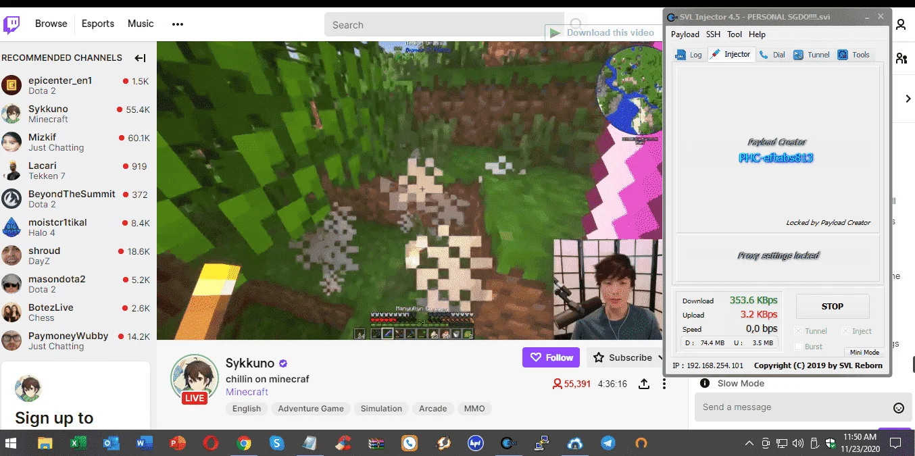
Task: Switch to the Dial tab
Action: 772,55
